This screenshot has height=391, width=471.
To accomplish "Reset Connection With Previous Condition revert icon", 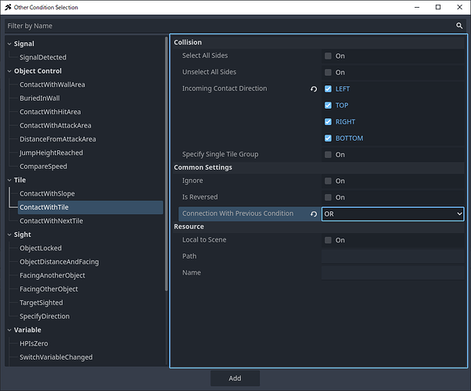I will (x=315, y=213).
